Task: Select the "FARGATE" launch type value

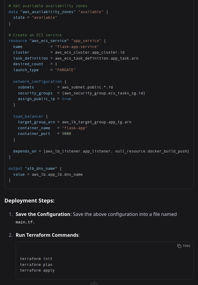Action: coord(65,70)
